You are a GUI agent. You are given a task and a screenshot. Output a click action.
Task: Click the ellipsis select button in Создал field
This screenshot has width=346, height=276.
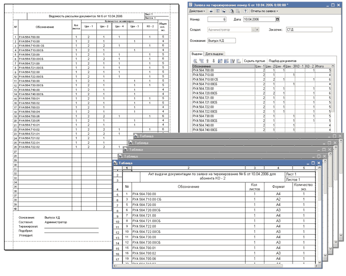click(253, 30)
